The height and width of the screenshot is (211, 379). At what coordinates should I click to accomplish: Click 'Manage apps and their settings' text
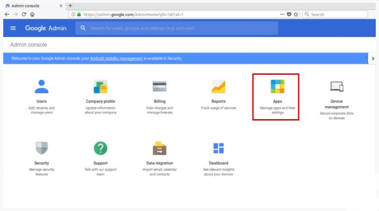(x=277, y=110)
